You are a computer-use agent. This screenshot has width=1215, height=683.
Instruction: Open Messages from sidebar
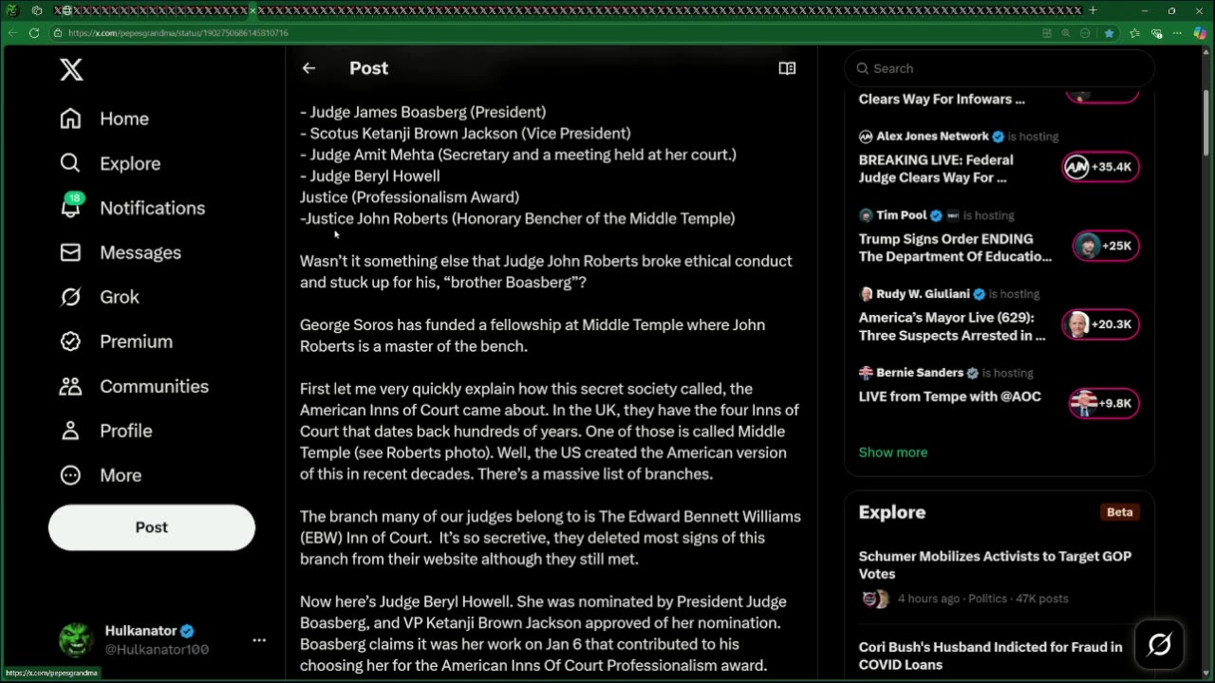[x=121, y=252]
